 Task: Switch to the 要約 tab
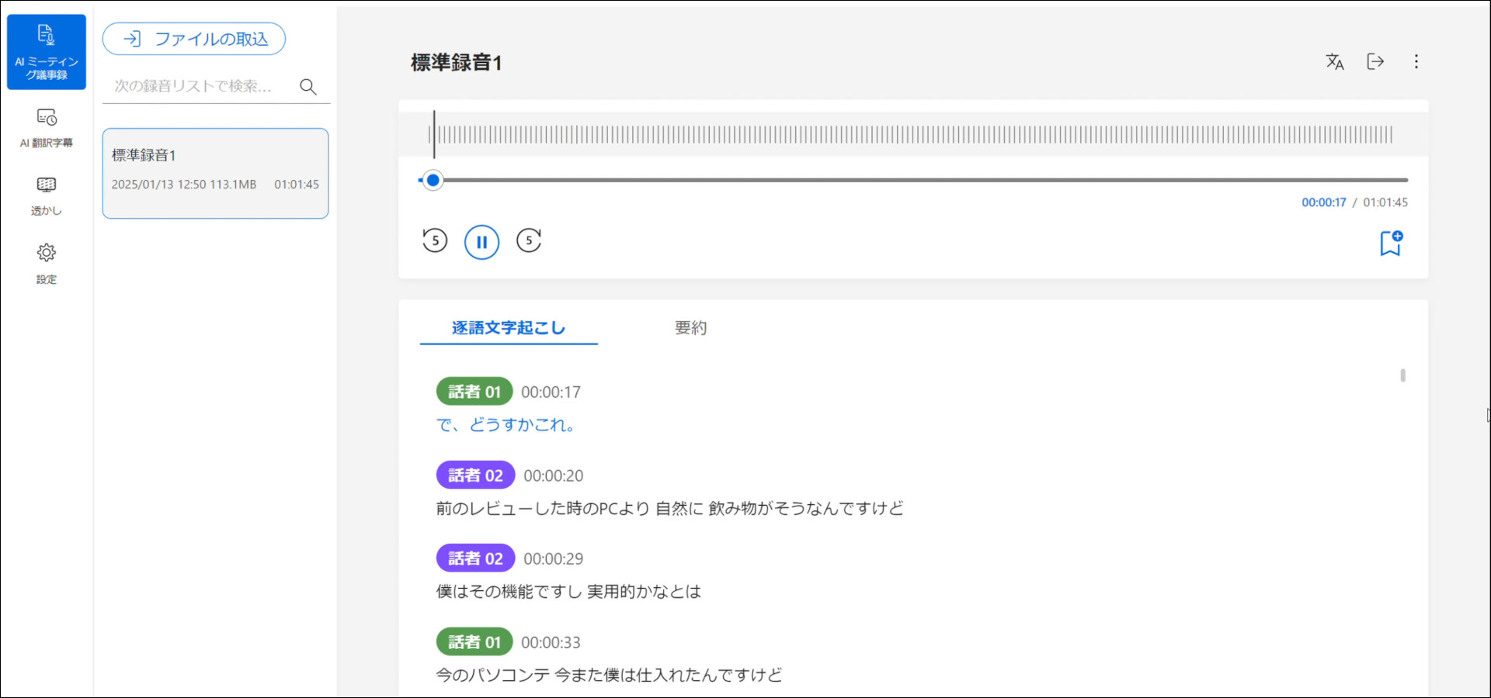tap(690, 328)
